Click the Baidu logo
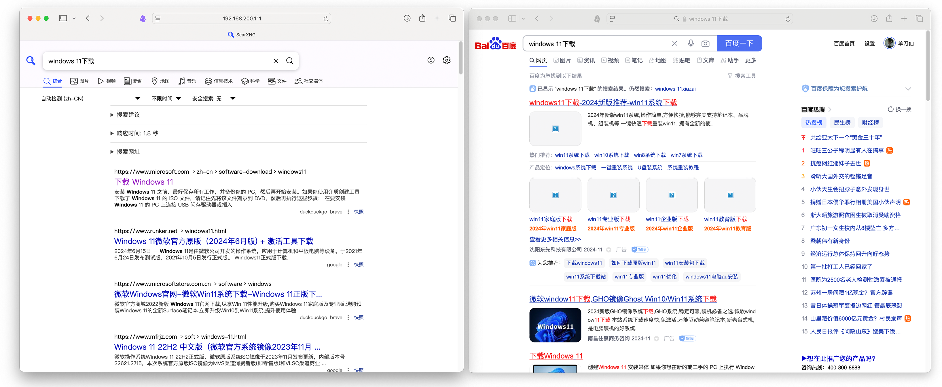Screen dimensions: 942x387 tap(495, 43)
